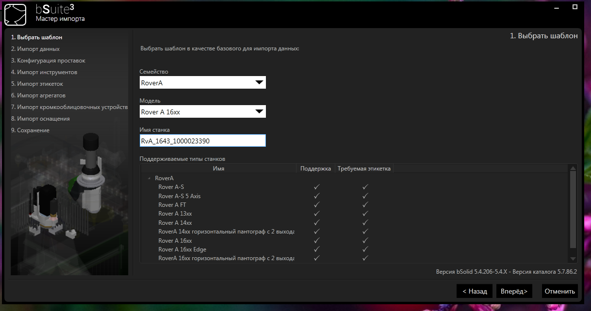591x311 pixels.
Task: Click the Требуемая этикетка column header
Action: pos(364,169)
